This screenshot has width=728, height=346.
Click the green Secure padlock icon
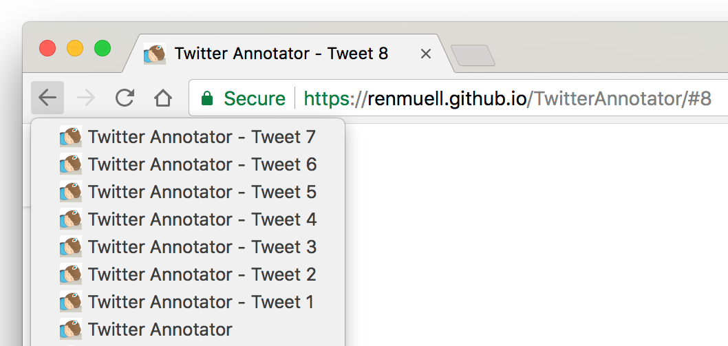(206, 99)
